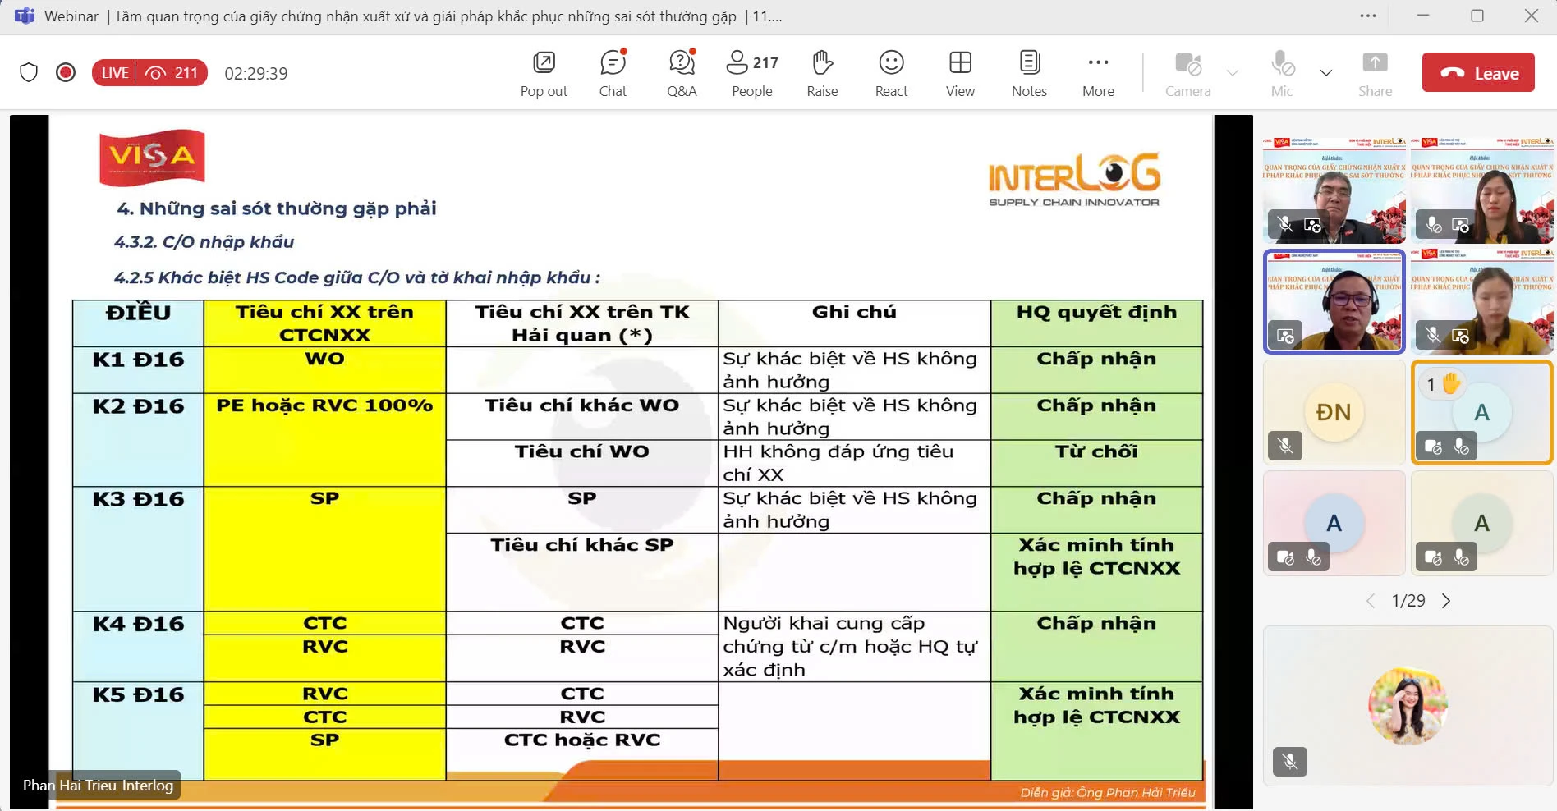This screenshot has height=811, width=1557.
Task: Click the shield security icon
Action: [29, 72]
